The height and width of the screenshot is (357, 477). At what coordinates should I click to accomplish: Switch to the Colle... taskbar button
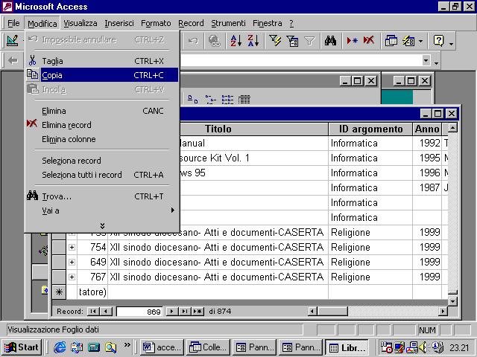click(x=209, y=347)
